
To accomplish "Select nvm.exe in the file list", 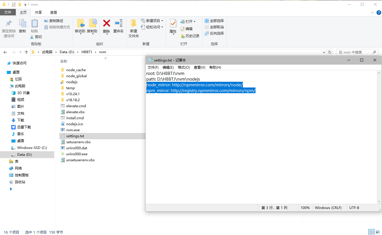I will point(73,130).
